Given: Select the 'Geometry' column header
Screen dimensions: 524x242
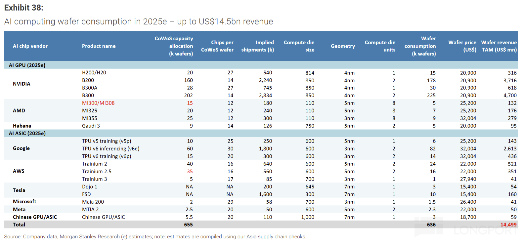Looking at the screenshot, I should pos(343,46).
